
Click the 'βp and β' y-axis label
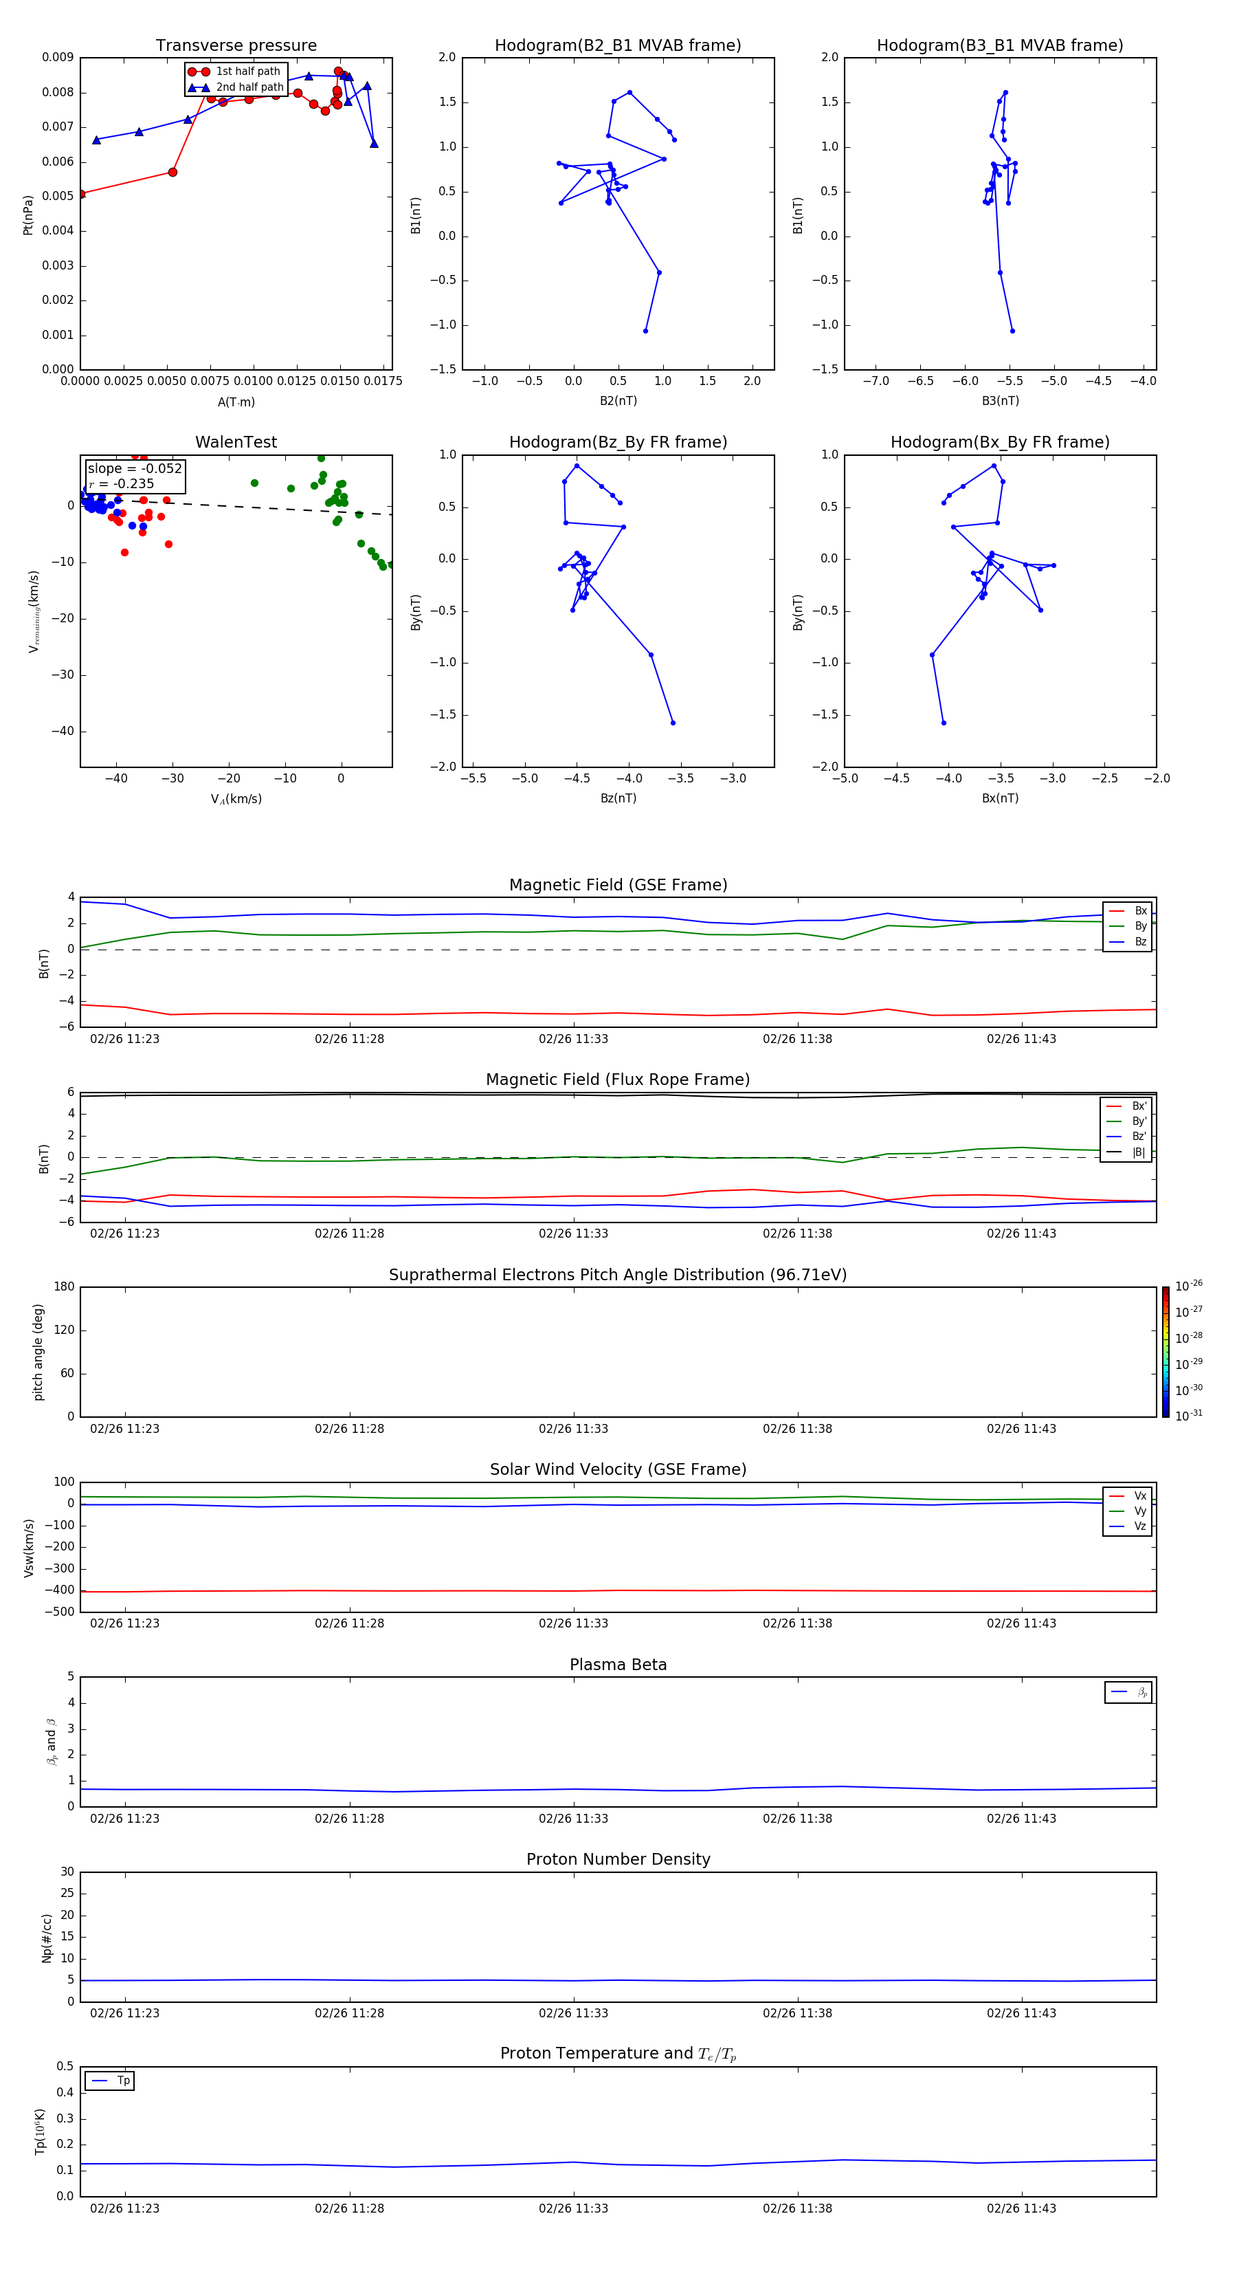point(51,1742)
